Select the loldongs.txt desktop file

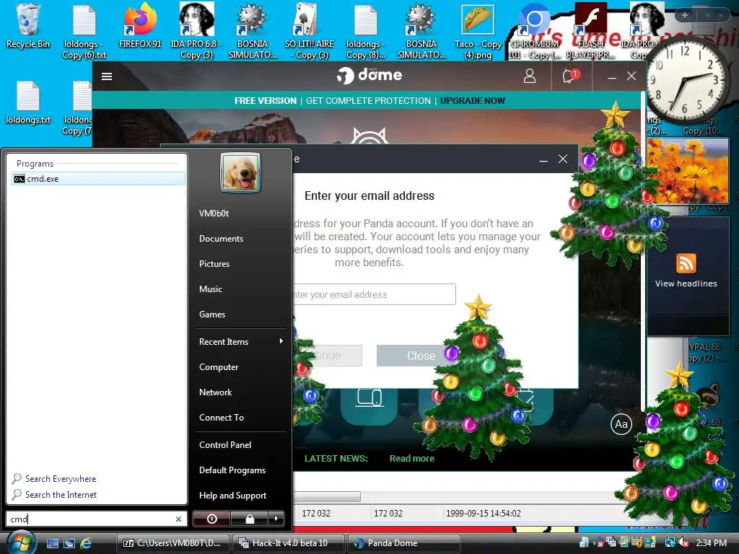tap(28, 102)
